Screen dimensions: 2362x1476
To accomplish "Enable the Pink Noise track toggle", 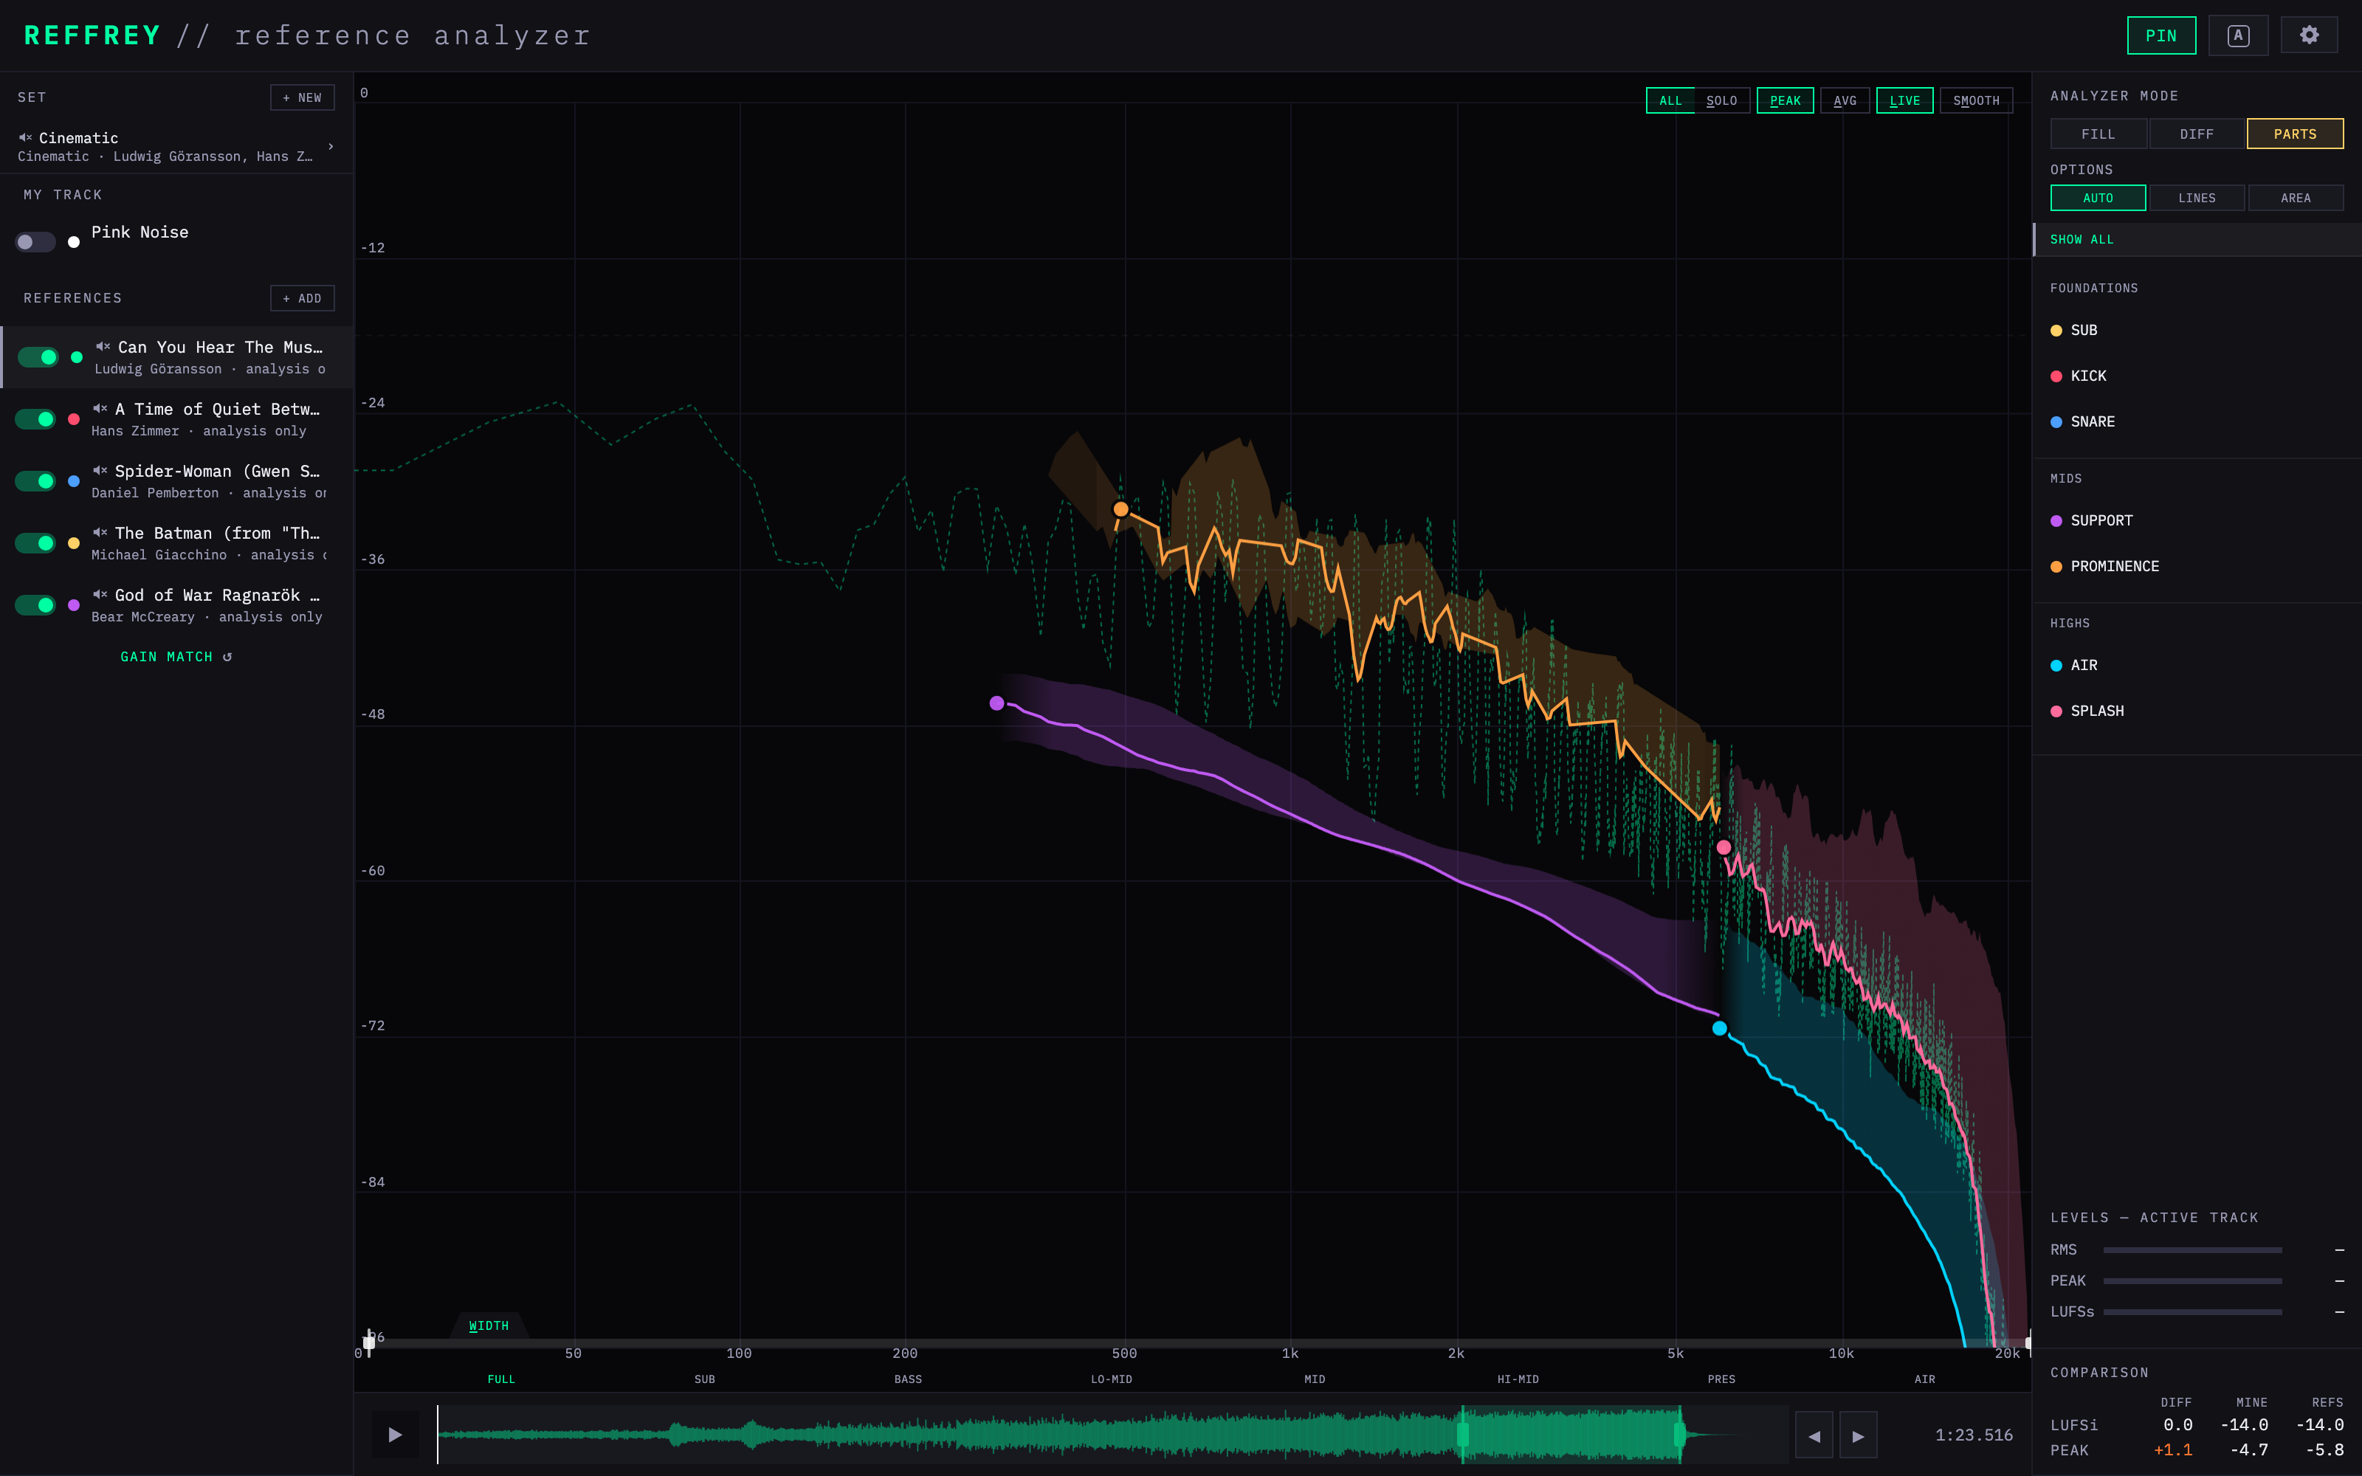I will coord(35,242).
